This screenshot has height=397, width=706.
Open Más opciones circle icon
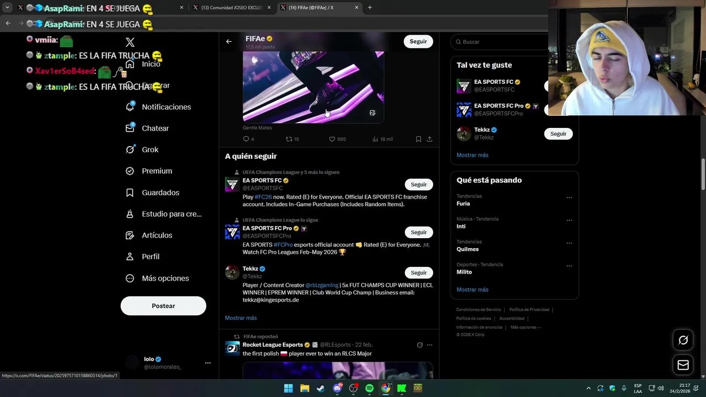[x=130, y=278]
